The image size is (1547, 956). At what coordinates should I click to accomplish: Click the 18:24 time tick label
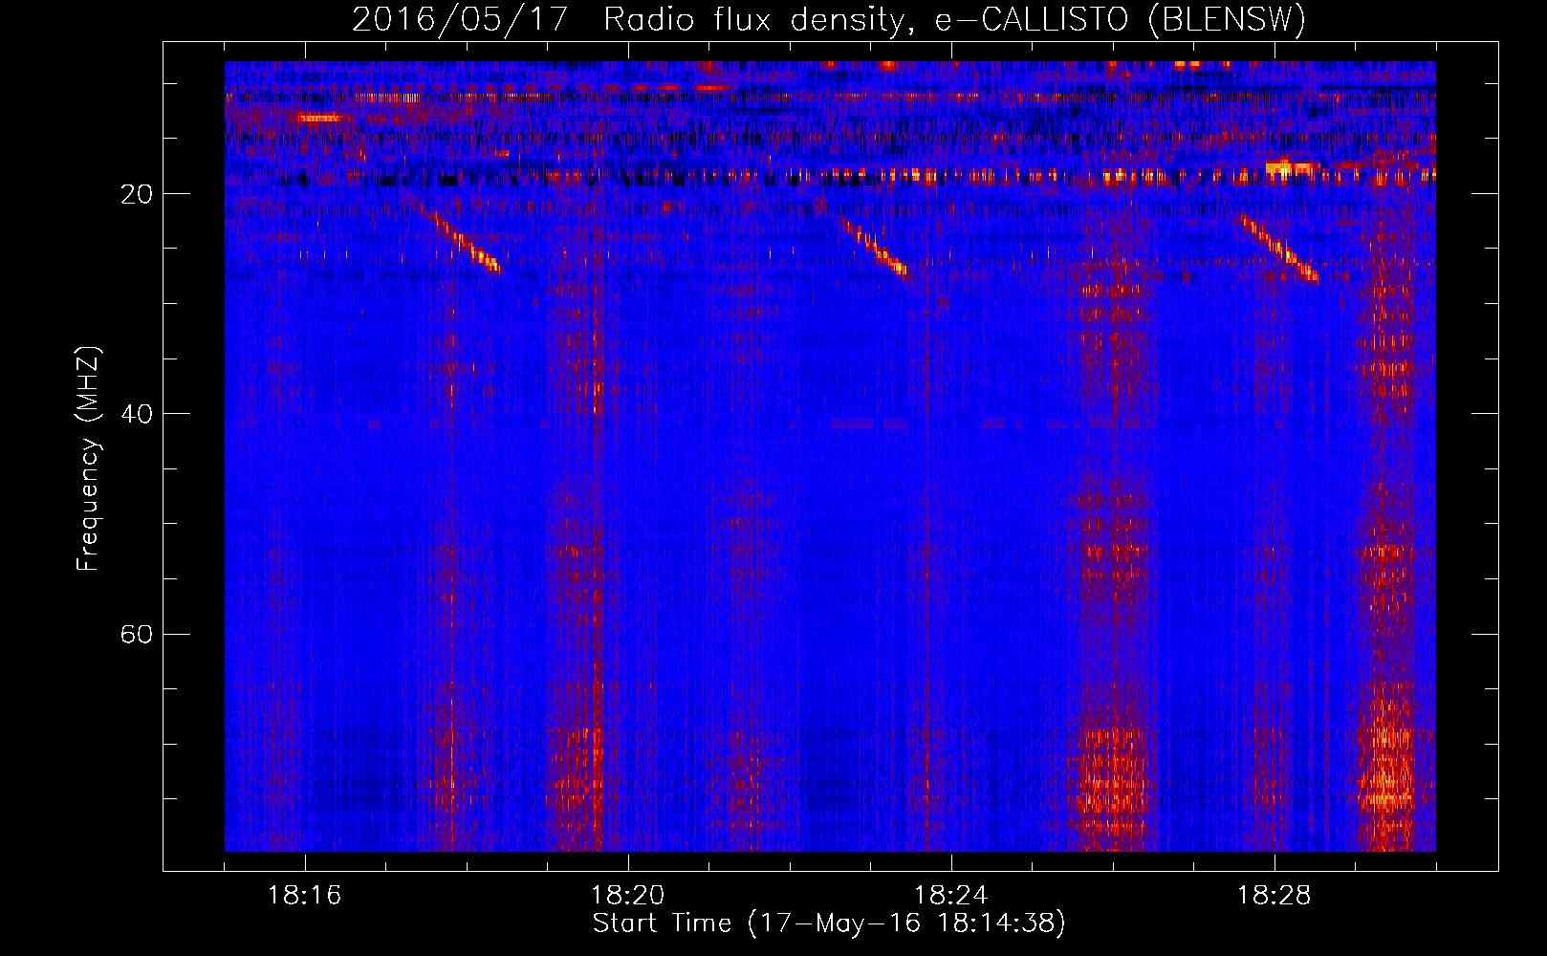(951, 896)
